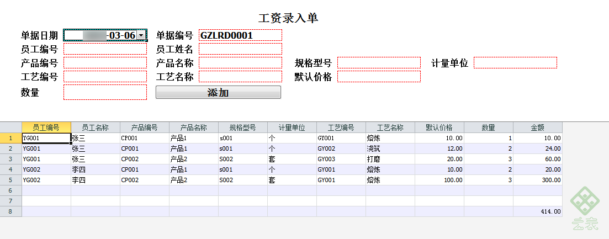
Task: Click the 默认价格 cell 20.00
Action: tap(439, 159)
